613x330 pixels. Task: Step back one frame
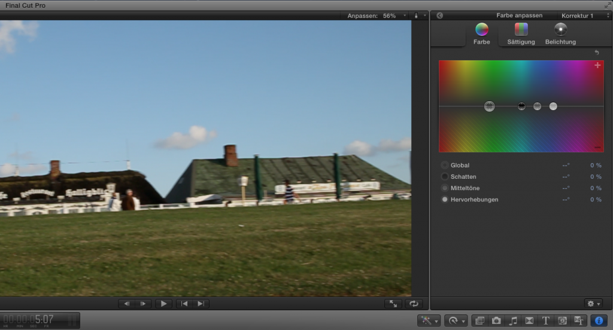(127, 304)
